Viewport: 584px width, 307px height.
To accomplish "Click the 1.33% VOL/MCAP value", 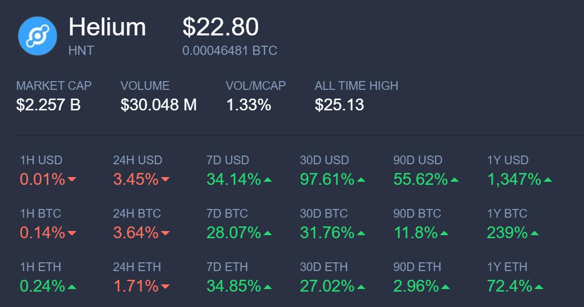I will 248,105.
